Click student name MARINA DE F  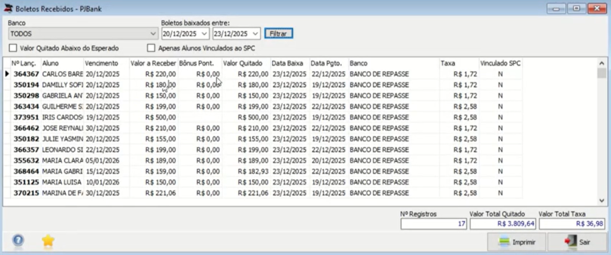pos(62,193)
